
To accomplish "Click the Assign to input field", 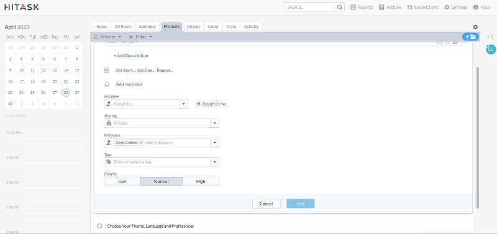I will coord(142,104).
